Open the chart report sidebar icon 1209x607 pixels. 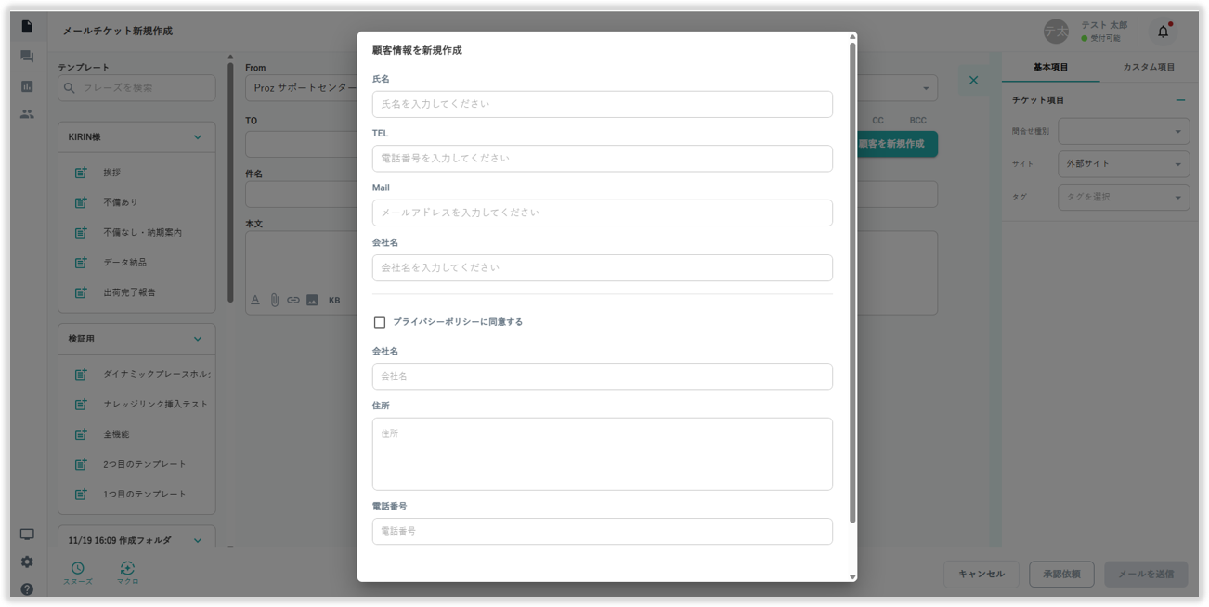[27, 86]
